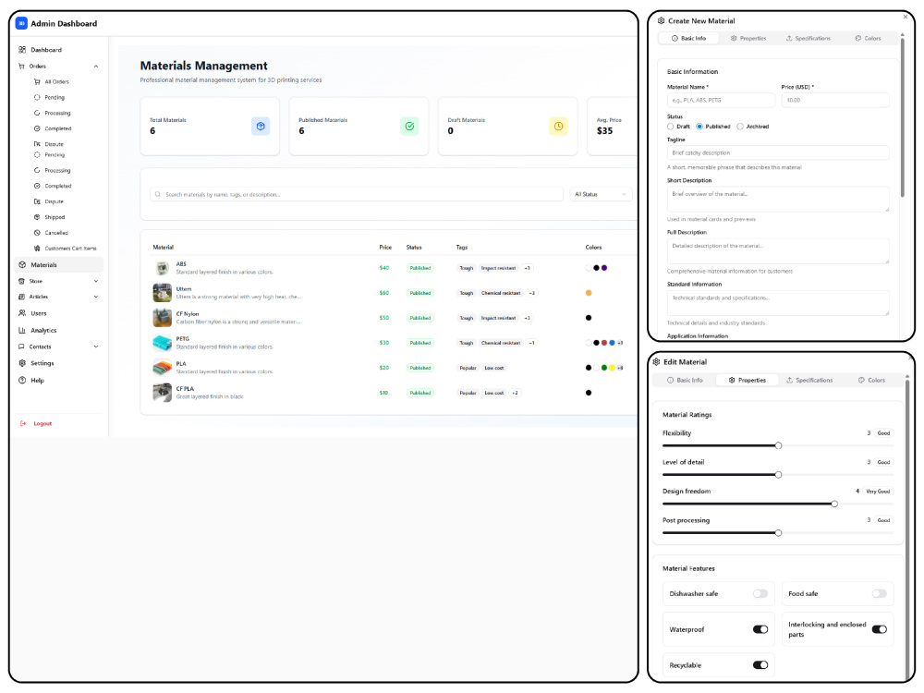Enable the Food safe switch

click(880, 594)
